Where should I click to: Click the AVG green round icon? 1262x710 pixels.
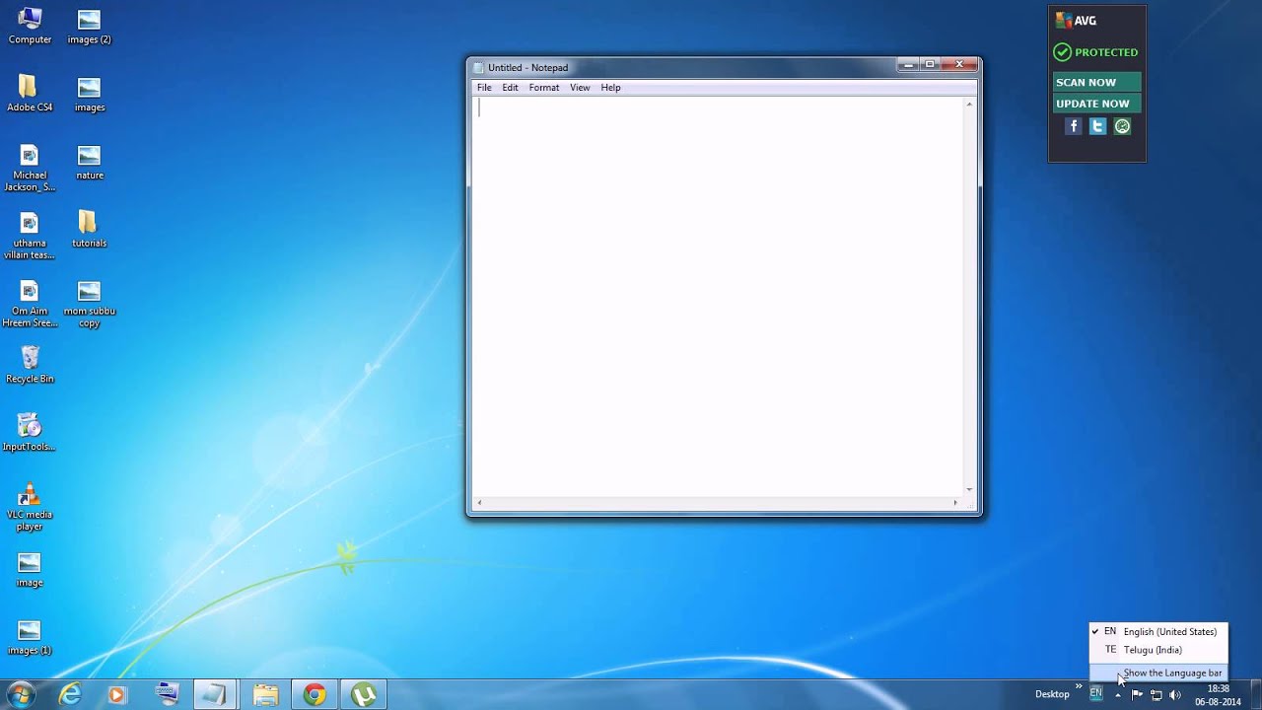[x=1122, y=126]
